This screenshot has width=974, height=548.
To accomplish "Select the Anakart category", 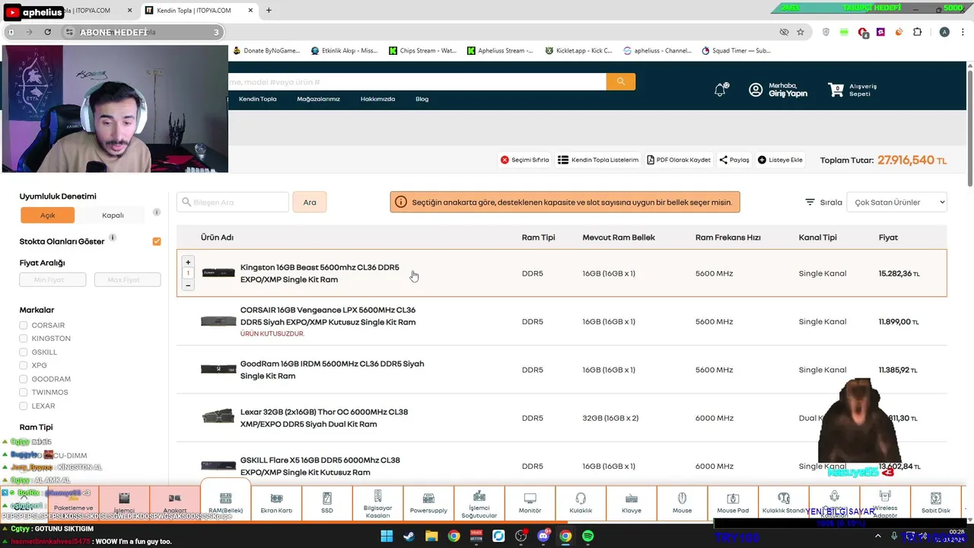I will click(x=175, y=502).
